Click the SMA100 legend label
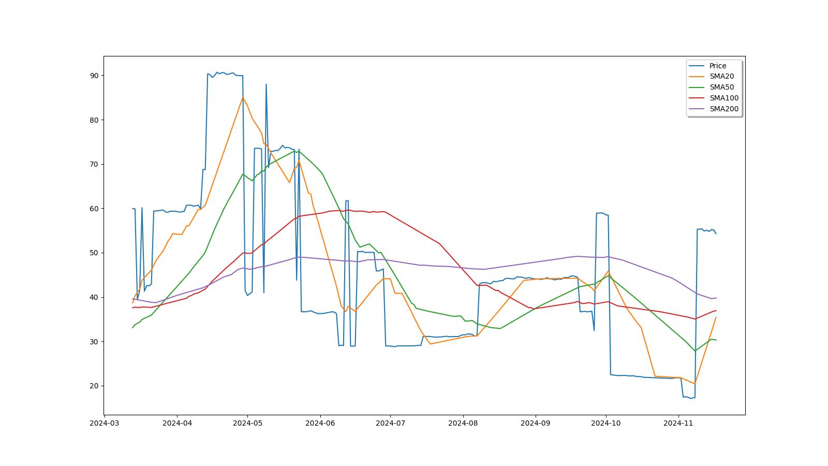 point(723,98)
